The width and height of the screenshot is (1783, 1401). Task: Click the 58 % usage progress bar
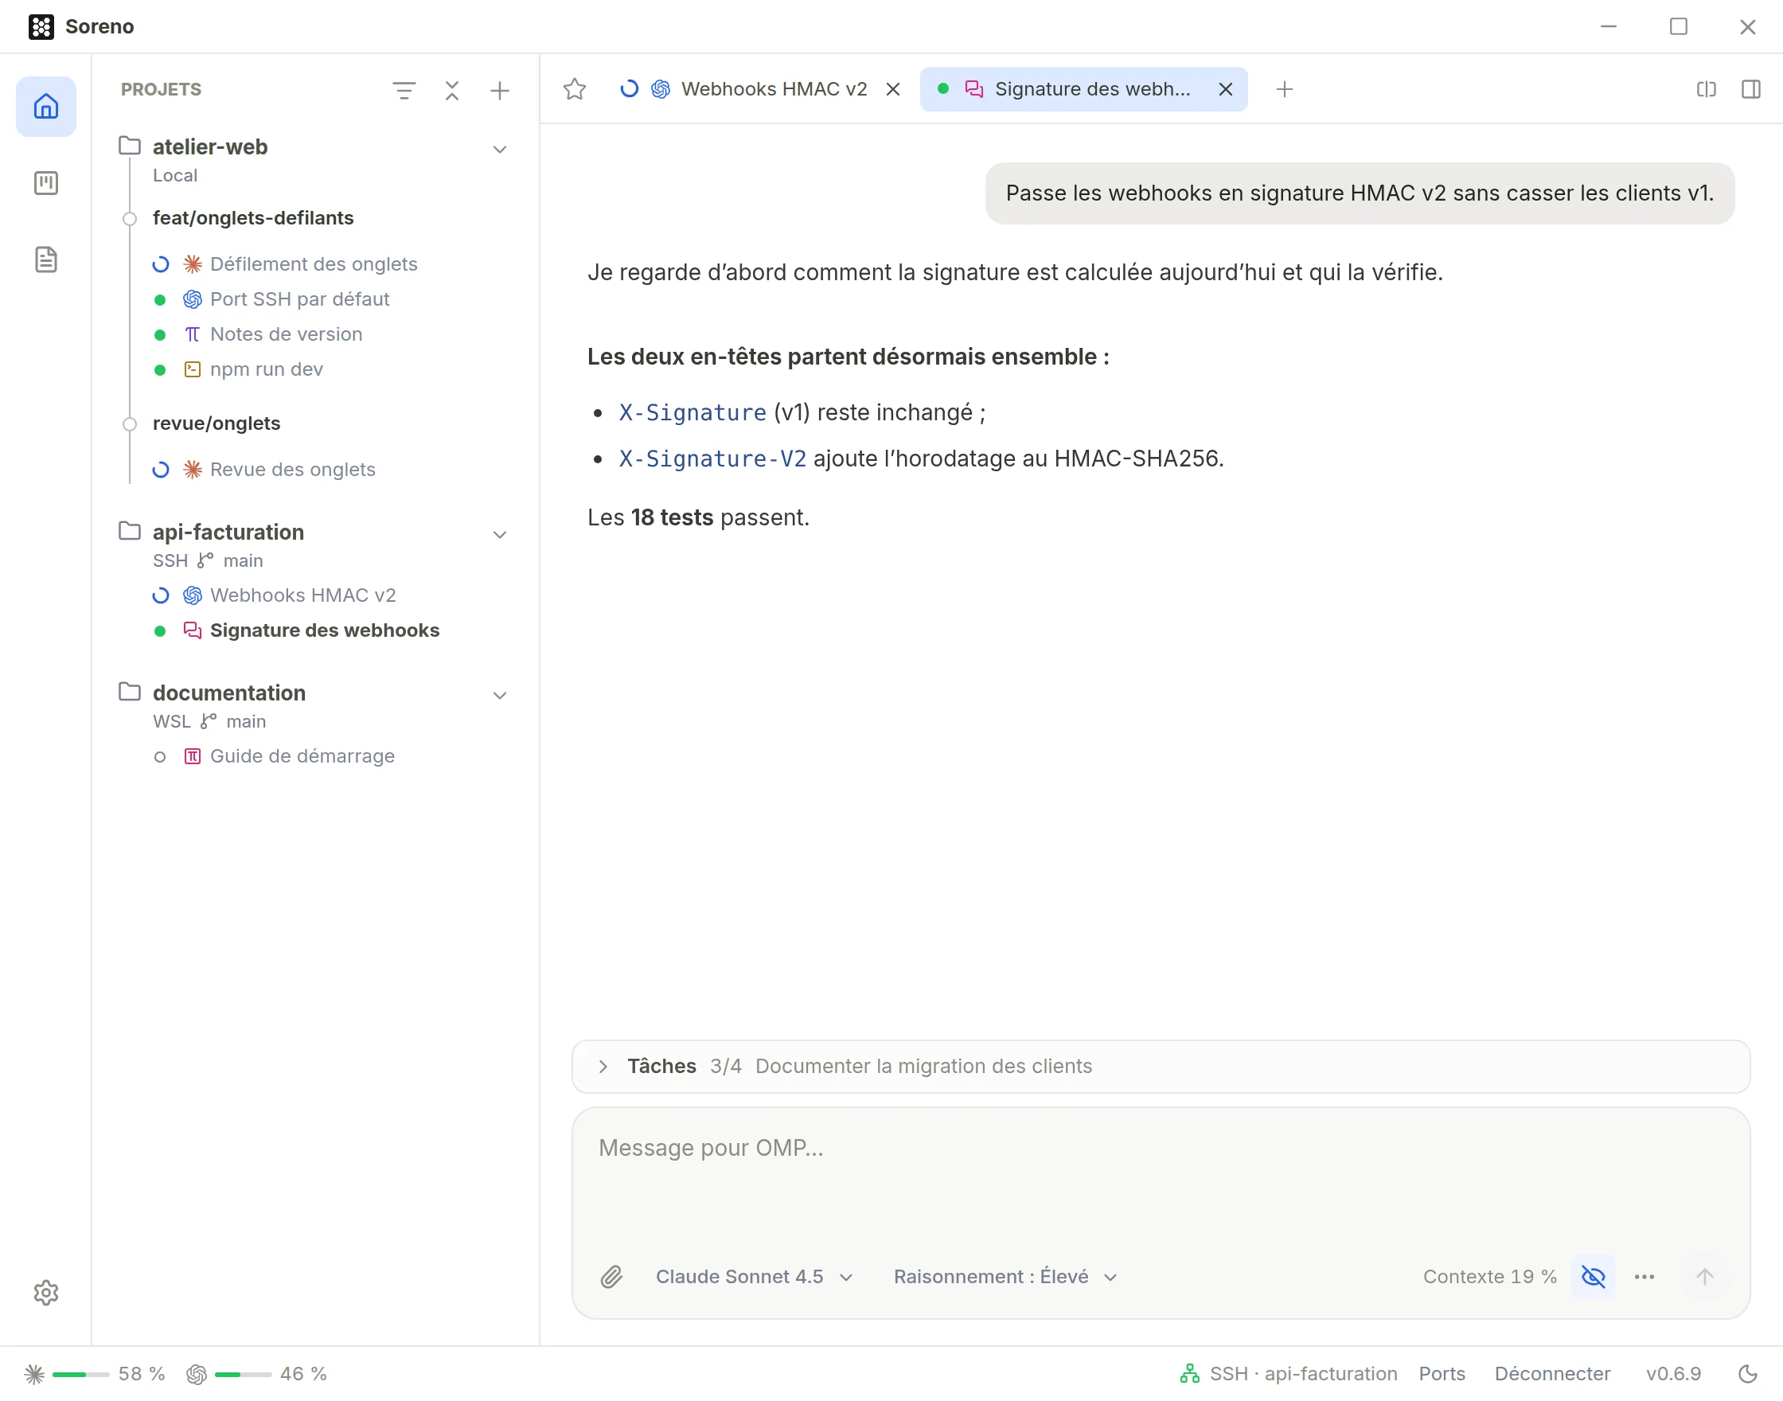point(80,1374)
